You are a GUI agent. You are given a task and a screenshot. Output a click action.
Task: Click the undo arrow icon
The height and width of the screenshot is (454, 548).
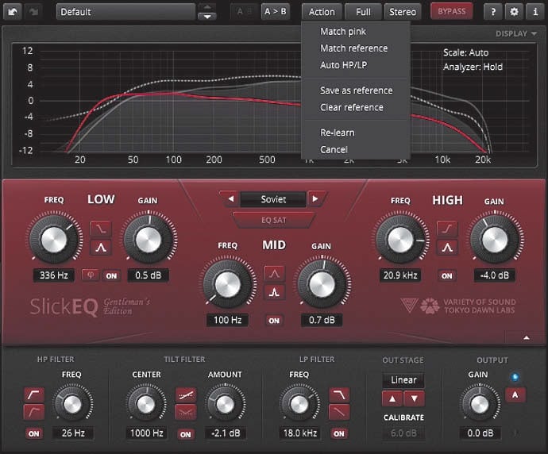[13, 12]
